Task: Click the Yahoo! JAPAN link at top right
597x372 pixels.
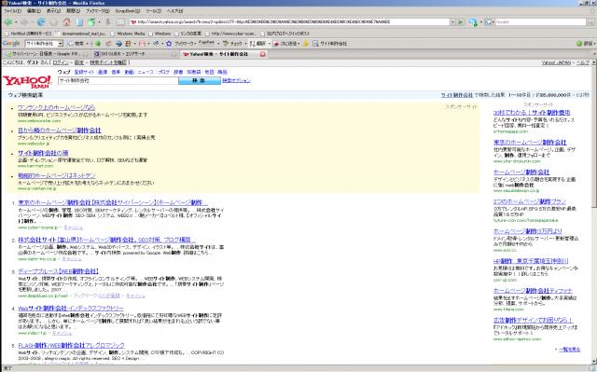Action: coord(556,62)
